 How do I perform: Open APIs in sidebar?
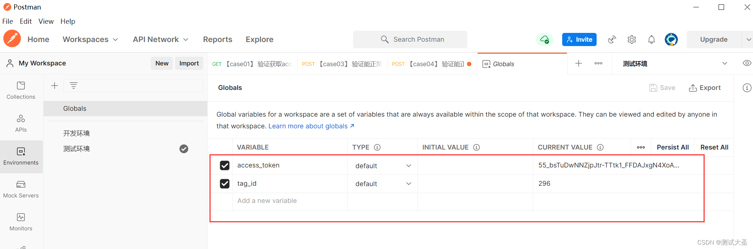(x=21, y=124)
